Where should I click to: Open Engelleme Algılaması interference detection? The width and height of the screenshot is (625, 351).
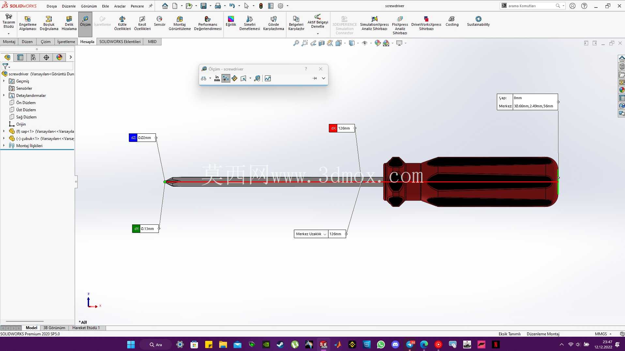[28, 23]
